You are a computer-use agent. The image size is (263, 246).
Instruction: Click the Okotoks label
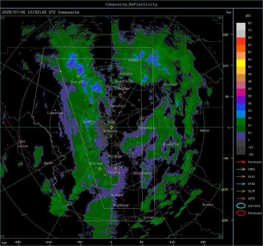coord(117,195)
